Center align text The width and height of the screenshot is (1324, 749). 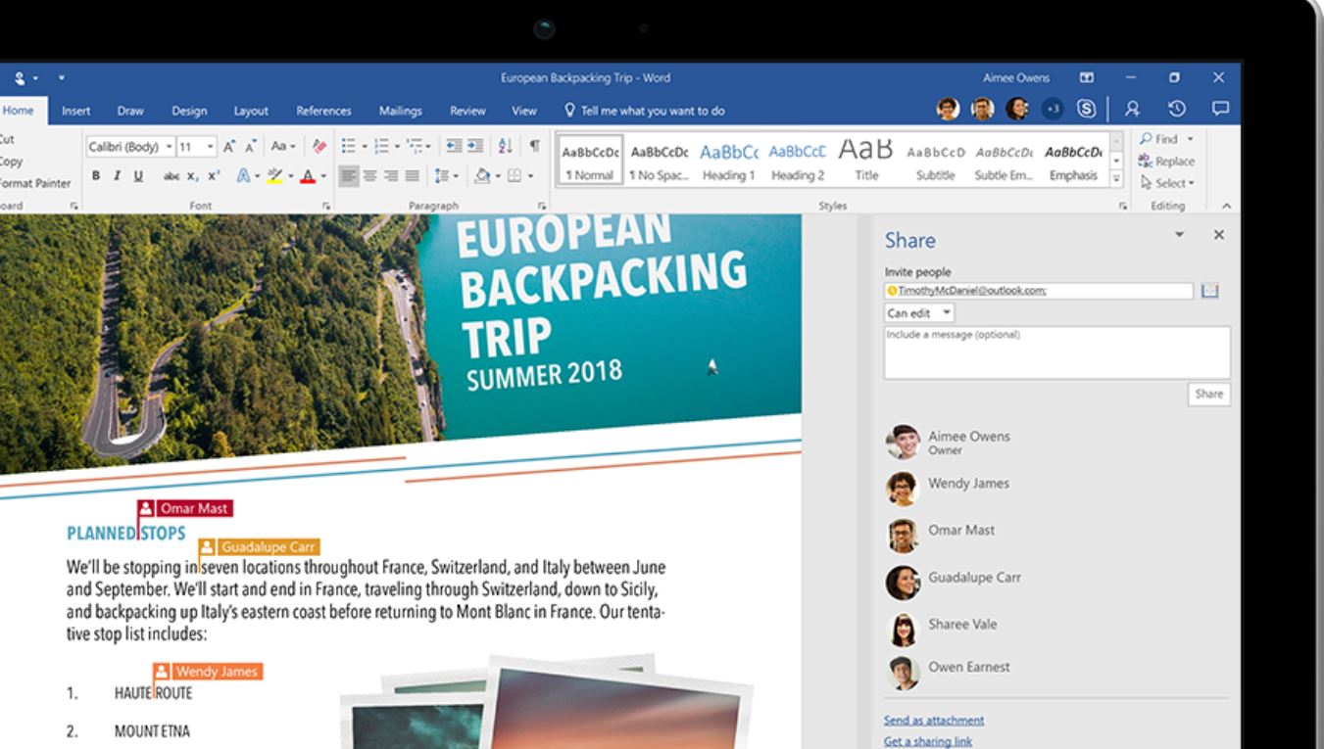[369, 176]
